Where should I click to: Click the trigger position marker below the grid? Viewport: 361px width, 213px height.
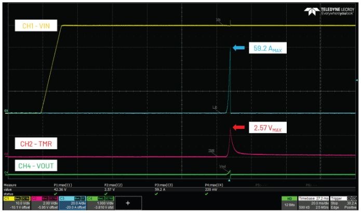(229, 180)
